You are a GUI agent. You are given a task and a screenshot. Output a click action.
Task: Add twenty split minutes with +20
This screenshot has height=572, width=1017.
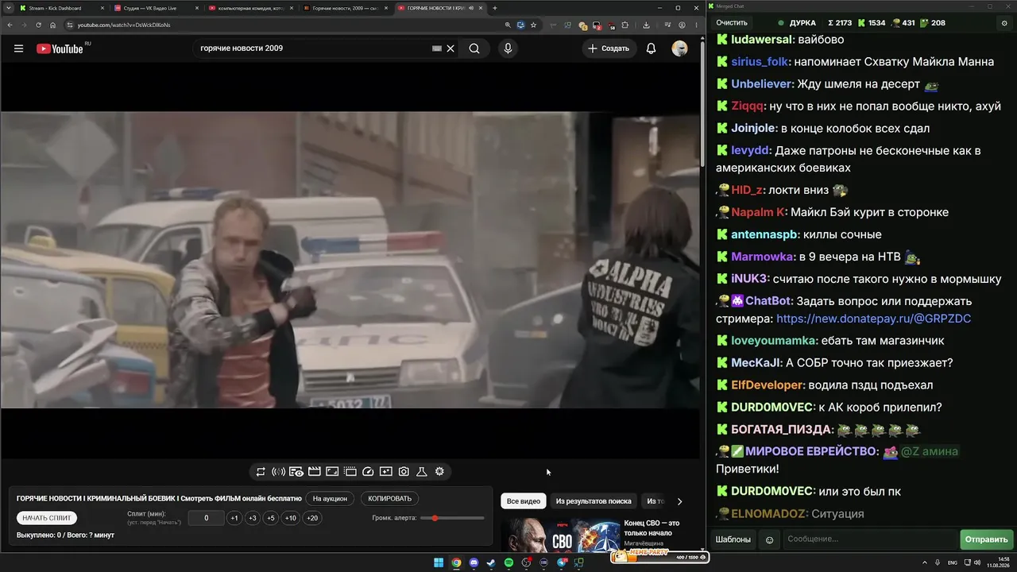pos(312,518)
